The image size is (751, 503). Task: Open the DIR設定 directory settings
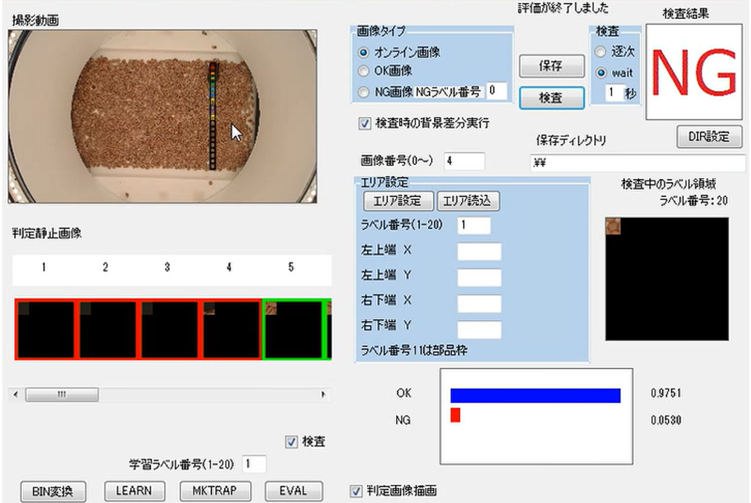(x=709, y=137)
